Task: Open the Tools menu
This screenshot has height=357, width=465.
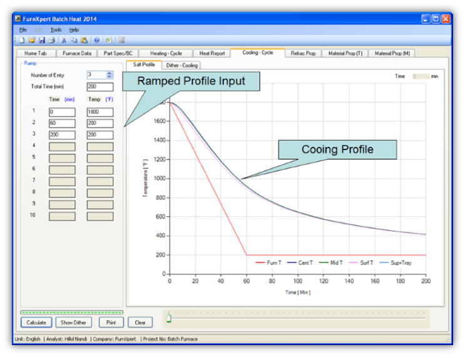Action: tap(56, 29)
